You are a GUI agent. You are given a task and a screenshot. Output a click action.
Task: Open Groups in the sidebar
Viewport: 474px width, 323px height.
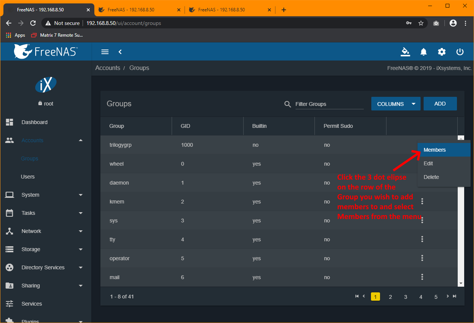click(30, 158)
